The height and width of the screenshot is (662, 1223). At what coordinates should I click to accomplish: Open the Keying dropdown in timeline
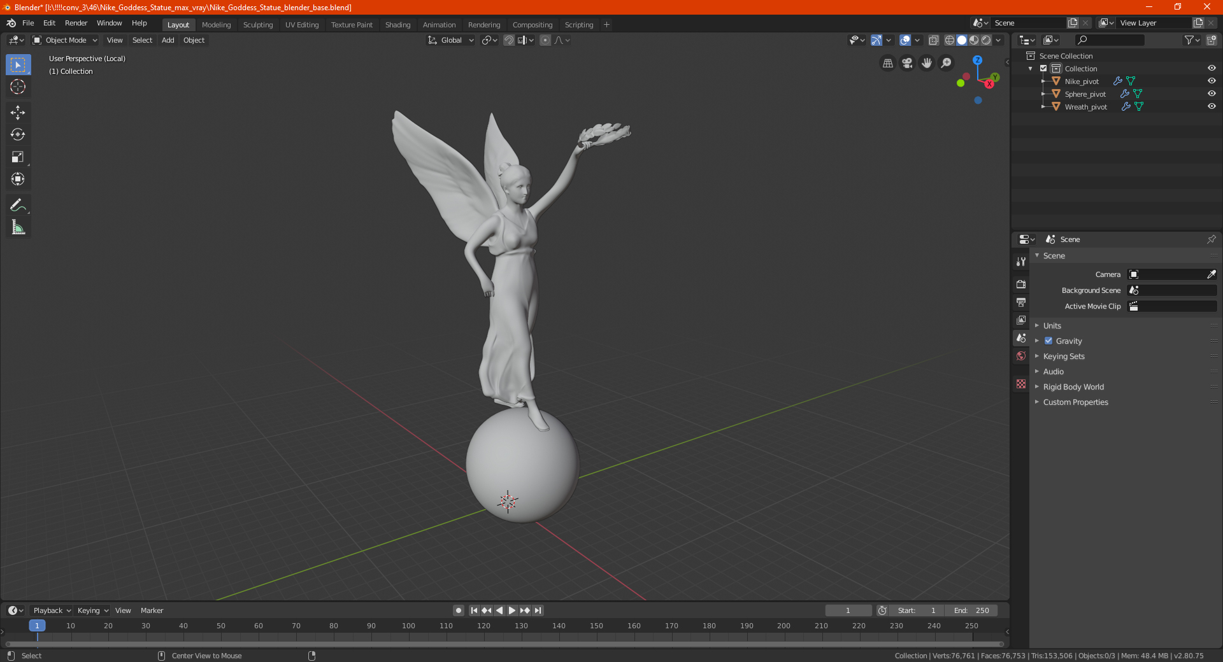[x=93, y=610]
